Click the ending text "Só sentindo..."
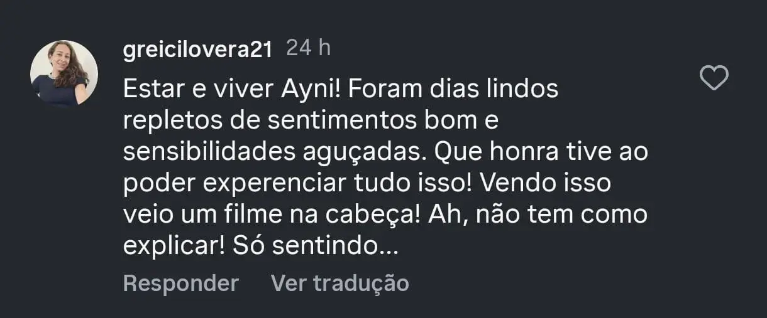This screenshot has width=767, height=318. pyautogui.click(x=316, y=247)
